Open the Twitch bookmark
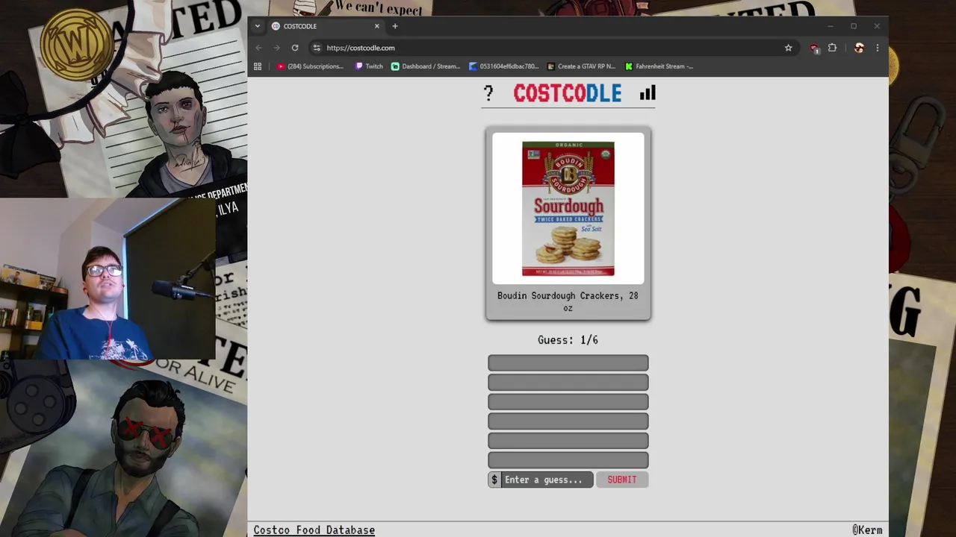This screenshot has height=537, width=956. (369, 66)
